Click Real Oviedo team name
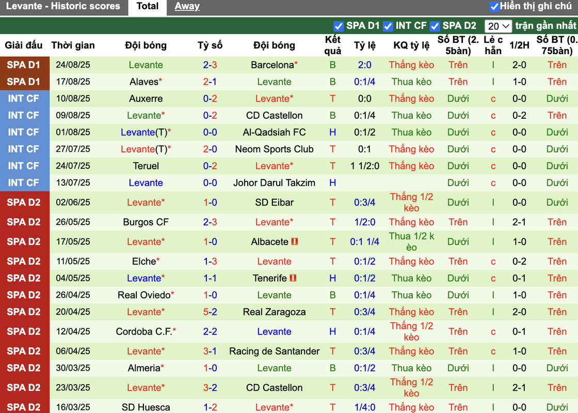578x413 pixels. (144, 295)
